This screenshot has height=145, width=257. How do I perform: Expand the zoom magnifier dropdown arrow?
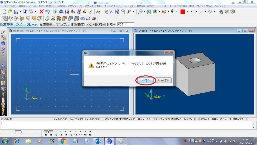[144, 12]
